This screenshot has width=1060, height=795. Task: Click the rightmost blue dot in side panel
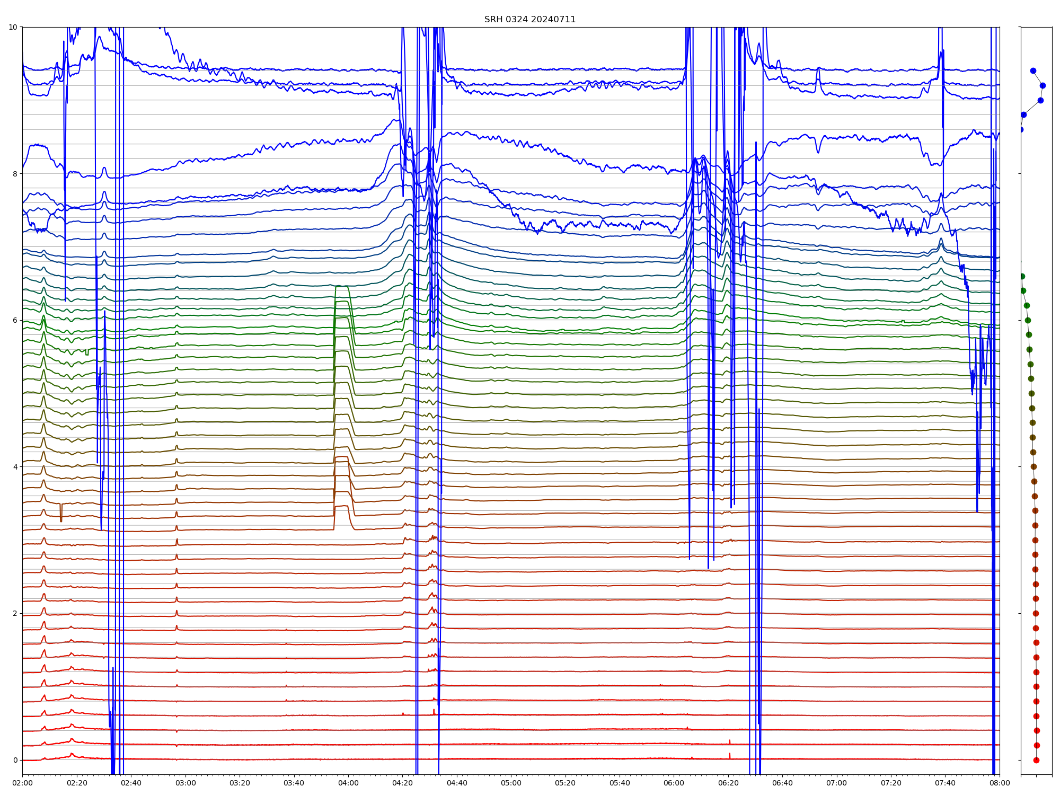tap(1043, 85)
